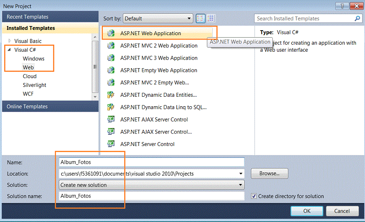Open the Location path dropdown
365x222 pixels.
(241, 174)
